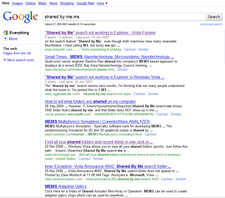The height and width of the screenshot is (198, 225).
Task: Open Google Mail link
Action: [x=85, y=3]
